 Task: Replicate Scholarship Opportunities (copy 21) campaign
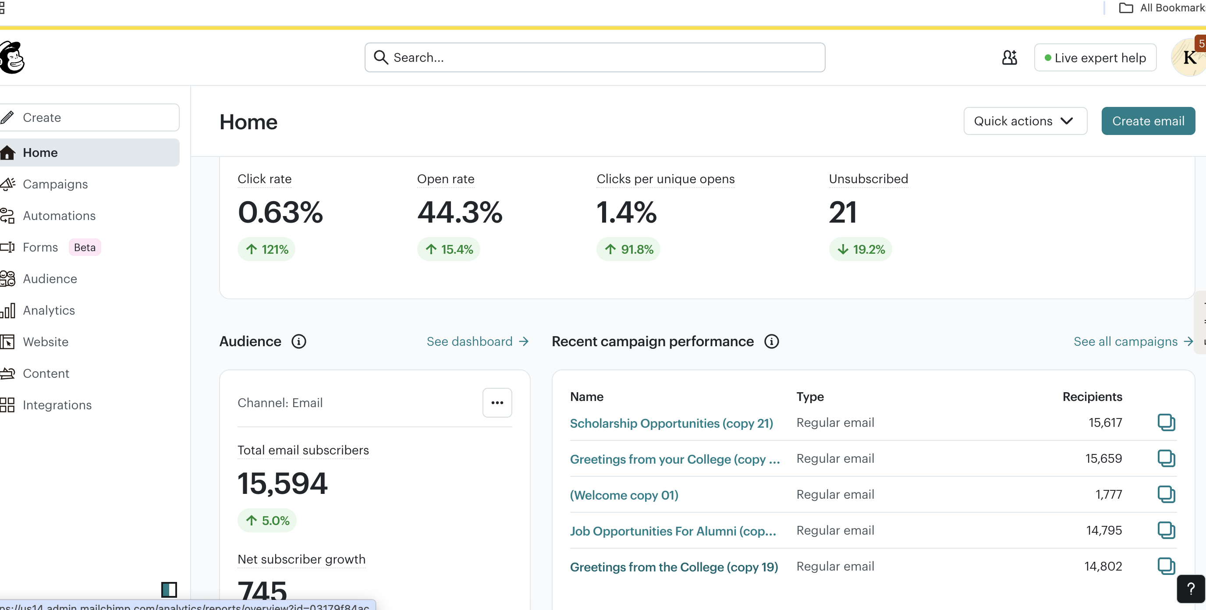pos(1166,422)
